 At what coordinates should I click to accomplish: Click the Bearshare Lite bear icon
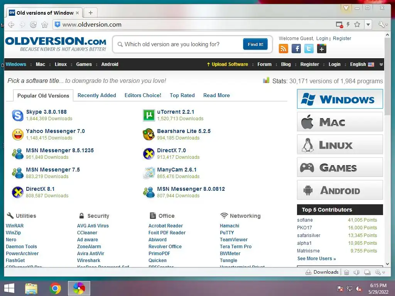[149, 135]
